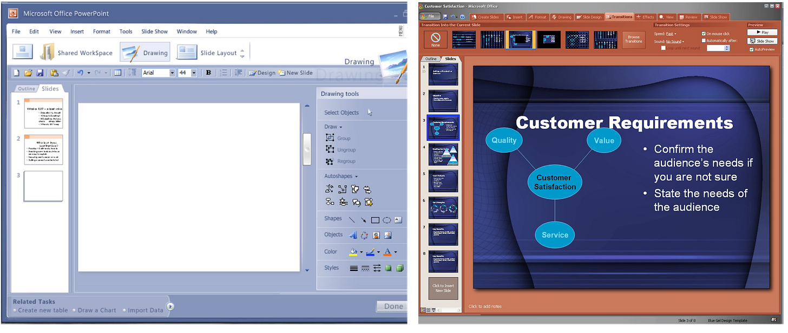Screen dimensions: 788x333
Task: Click the Undo arrow in left toolbar
Action: [80, 73]
